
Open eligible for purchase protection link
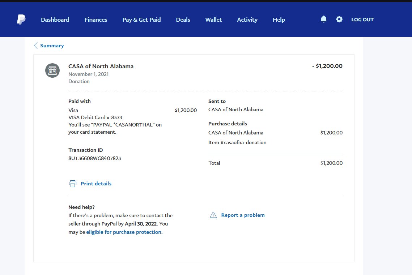pyautogui.click(x=124, y=232)
